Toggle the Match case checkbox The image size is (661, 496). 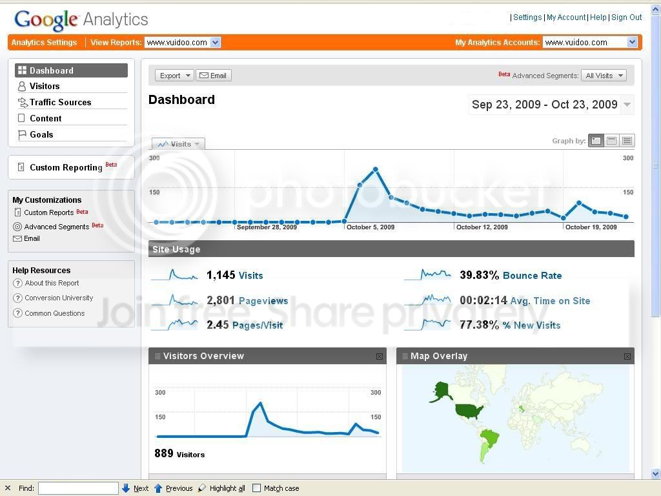coord(256,488)
